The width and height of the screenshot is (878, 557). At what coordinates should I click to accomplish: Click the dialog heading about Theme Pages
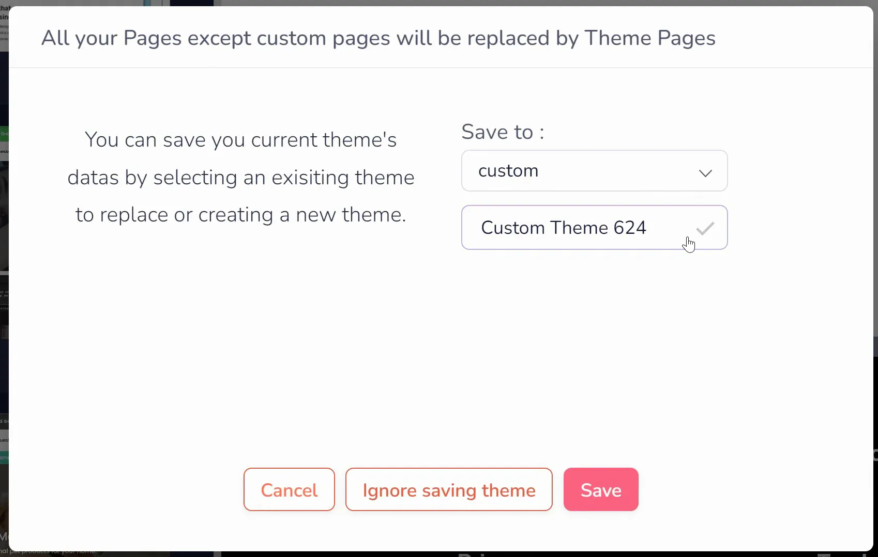(x=378, y=38)
